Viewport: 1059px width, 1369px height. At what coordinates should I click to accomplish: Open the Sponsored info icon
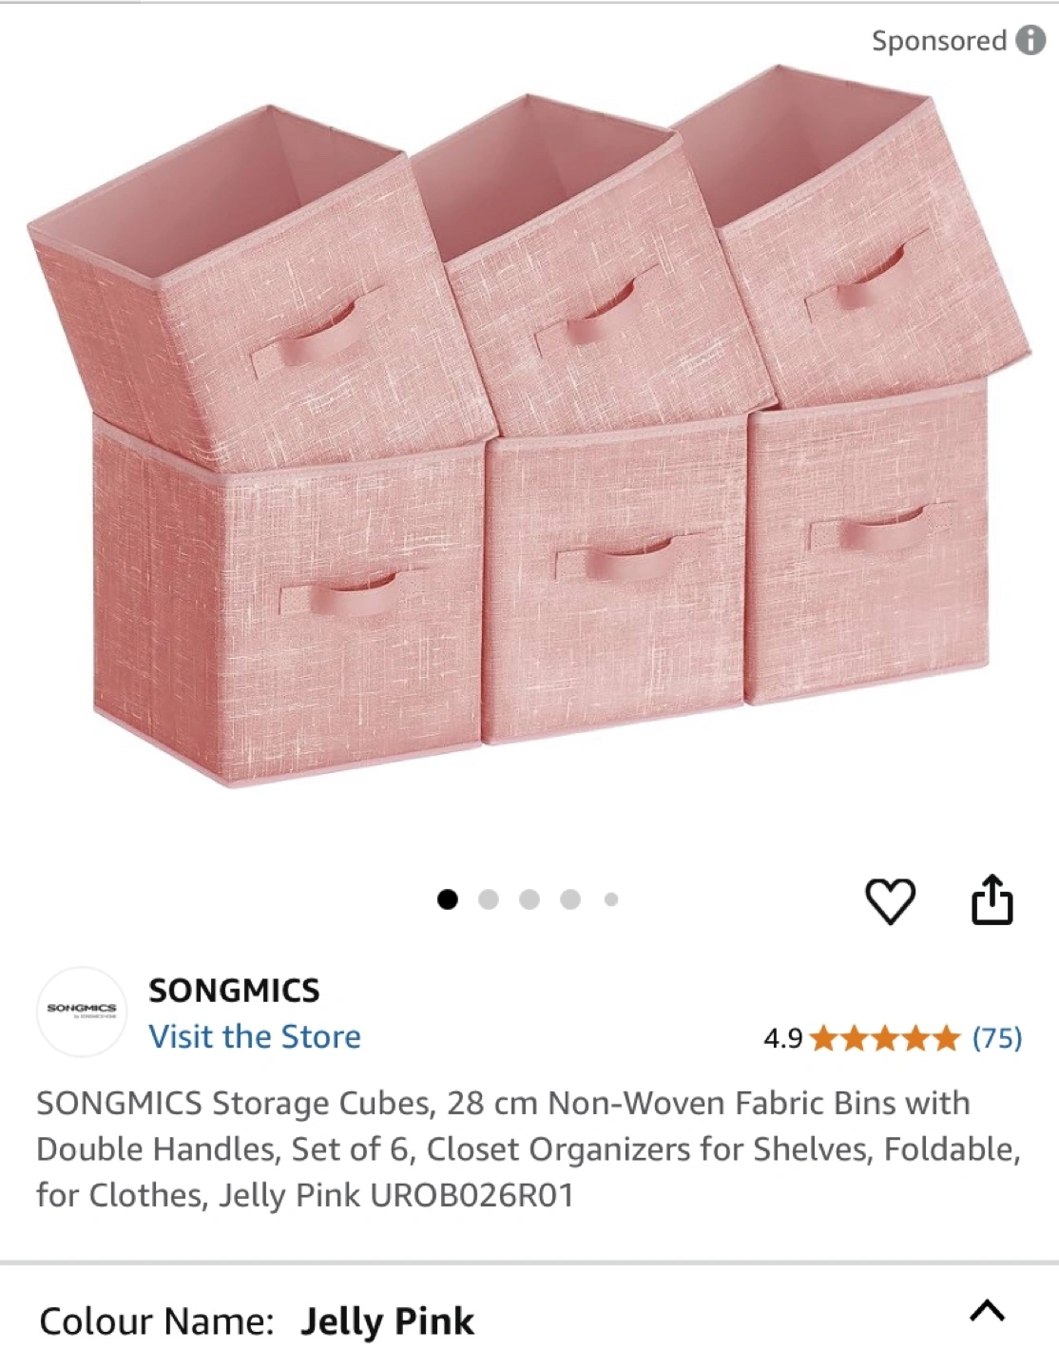click(1030, 40)
